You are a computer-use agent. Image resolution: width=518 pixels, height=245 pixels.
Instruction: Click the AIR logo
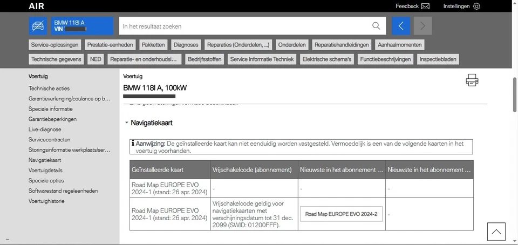click(36, 6)
